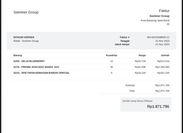Click price Rp41.936
The height and width of the screenshot is (133, 183).
(x=140, y=67)
